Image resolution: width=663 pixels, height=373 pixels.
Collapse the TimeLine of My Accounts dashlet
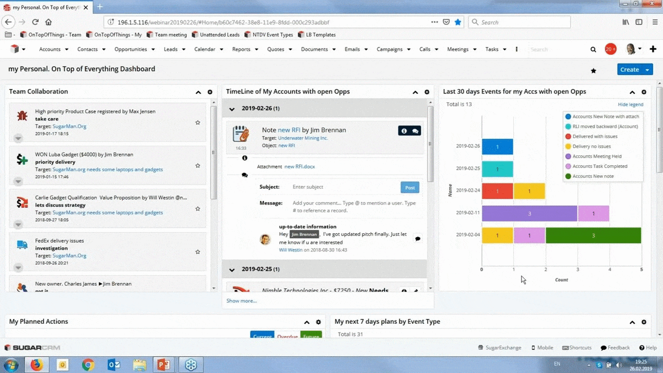(415, 92)
